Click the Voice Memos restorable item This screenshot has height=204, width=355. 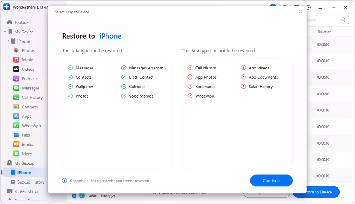[137, 96]
